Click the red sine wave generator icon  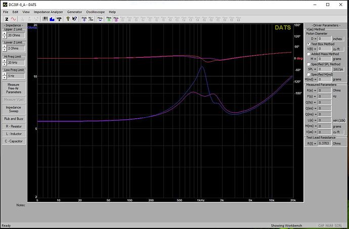point(14,18)
